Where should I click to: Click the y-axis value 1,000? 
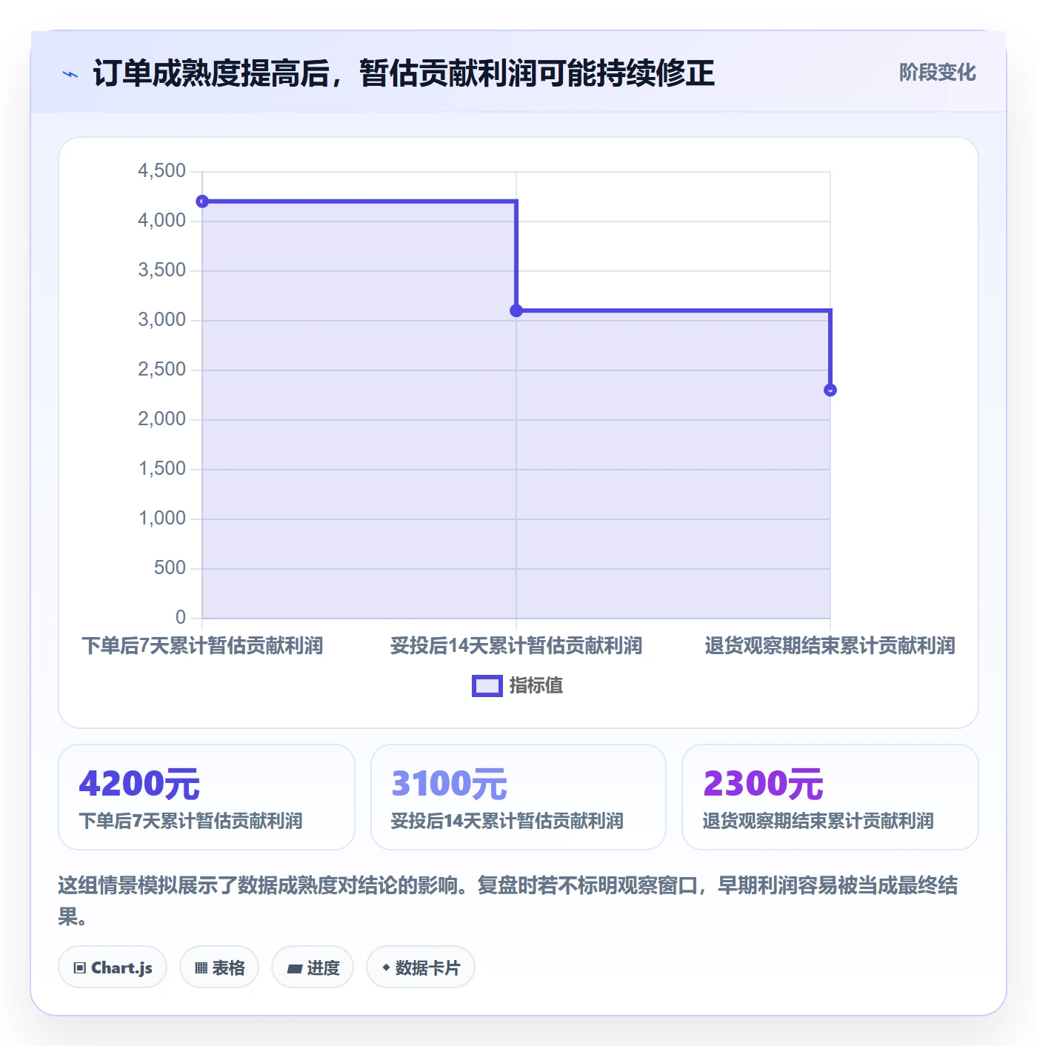coord(161,519)
